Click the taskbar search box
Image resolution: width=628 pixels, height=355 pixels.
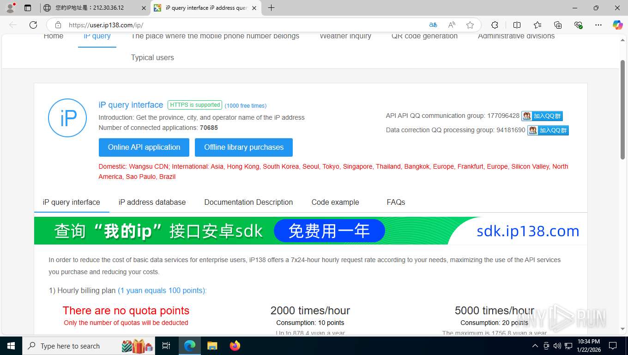89,346
